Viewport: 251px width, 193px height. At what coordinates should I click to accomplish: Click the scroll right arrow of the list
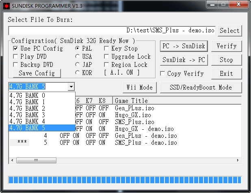[238, 160]
